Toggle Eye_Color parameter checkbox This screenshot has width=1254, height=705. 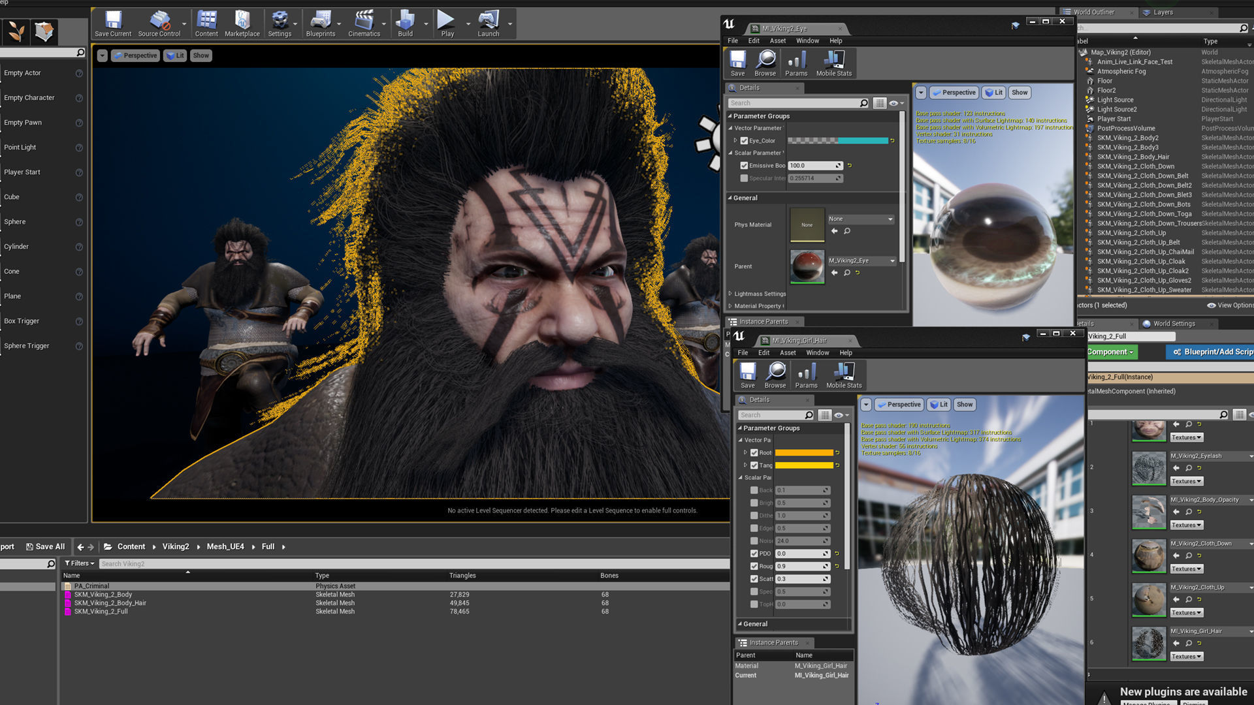[x=744, y=141]
